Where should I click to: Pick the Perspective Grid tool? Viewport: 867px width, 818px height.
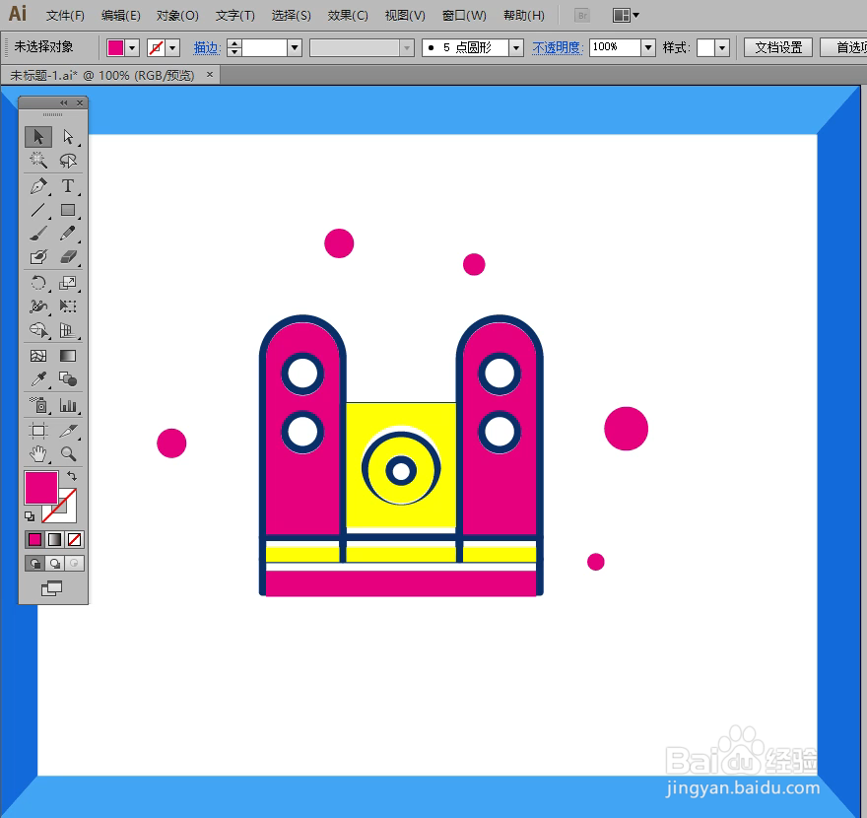click(x=68, y=330)
